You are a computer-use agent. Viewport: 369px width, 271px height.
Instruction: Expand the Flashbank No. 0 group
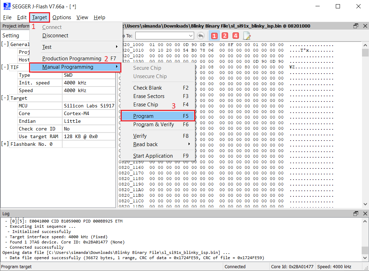[5, 144]
